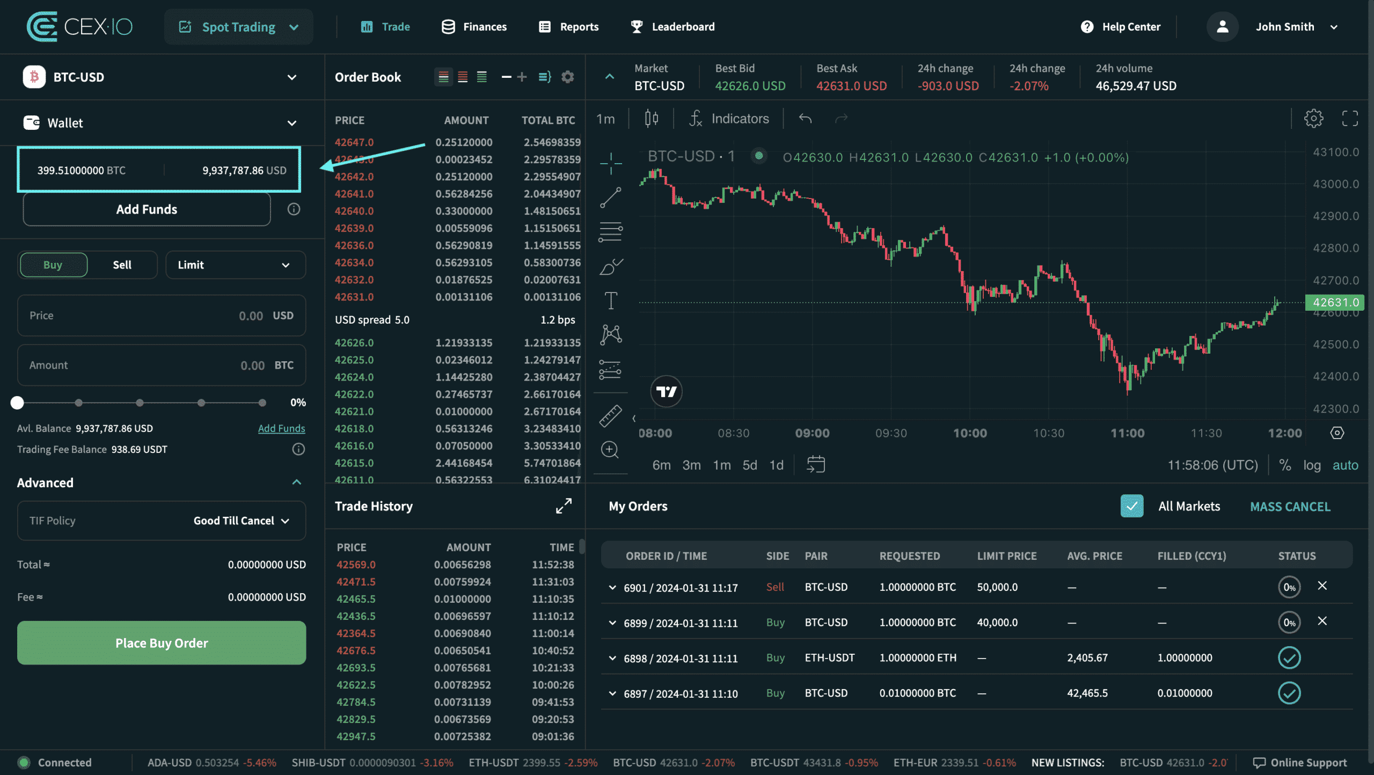Toggle log scale on chart
Image resolution: width=1374 pixels, height=775 pixels.
(1312, 465)
